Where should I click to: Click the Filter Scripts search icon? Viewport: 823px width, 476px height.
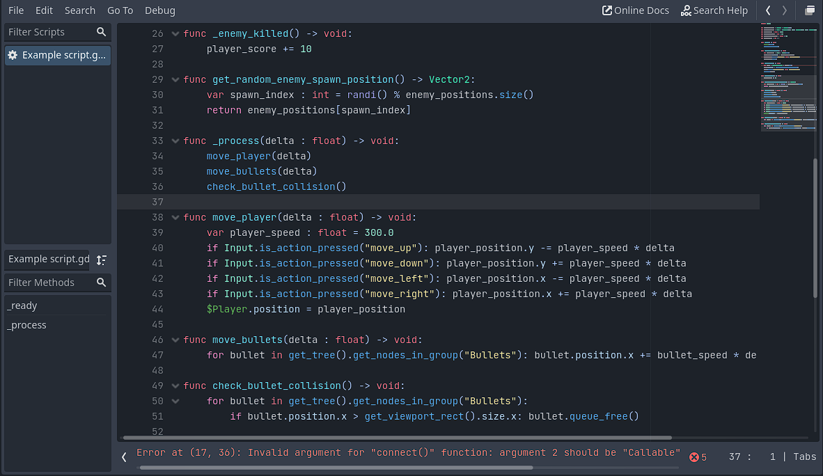click(x=101, y=32)
